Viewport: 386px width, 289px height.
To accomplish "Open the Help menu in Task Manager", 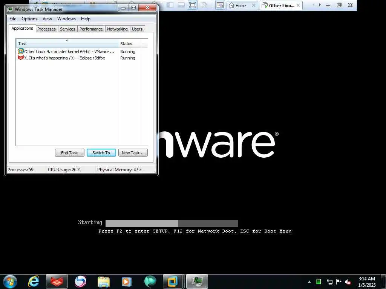I will tap(86, 19).
